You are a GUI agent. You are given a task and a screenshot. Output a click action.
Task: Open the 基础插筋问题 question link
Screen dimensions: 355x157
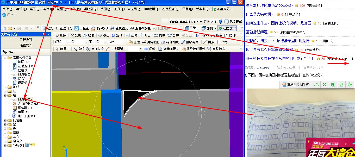click(257, 32)
